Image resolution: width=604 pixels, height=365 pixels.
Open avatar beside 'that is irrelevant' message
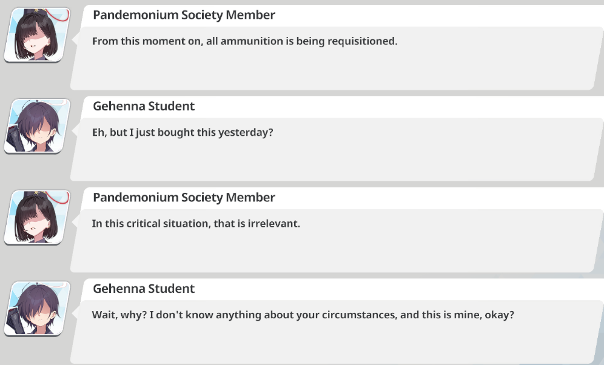pyautogui.click(x=38, y=217)
